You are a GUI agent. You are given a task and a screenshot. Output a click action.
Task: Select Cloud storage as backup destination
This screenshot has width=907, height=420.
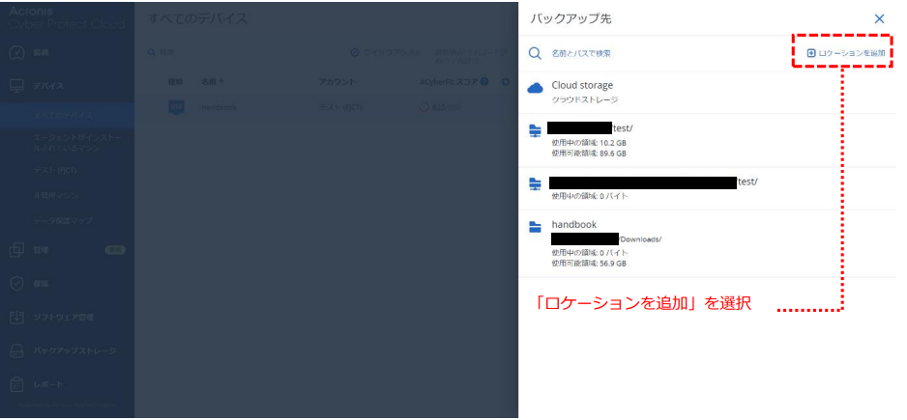click(x=582, y=91)
